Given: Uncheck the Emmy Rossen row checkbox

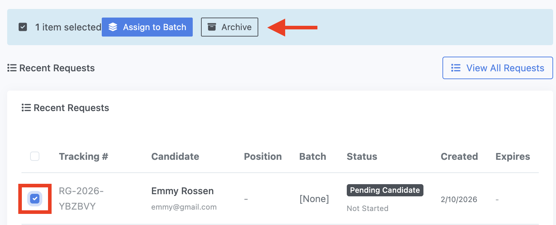Looking at the screenshot, I should [x=35, y=199].
